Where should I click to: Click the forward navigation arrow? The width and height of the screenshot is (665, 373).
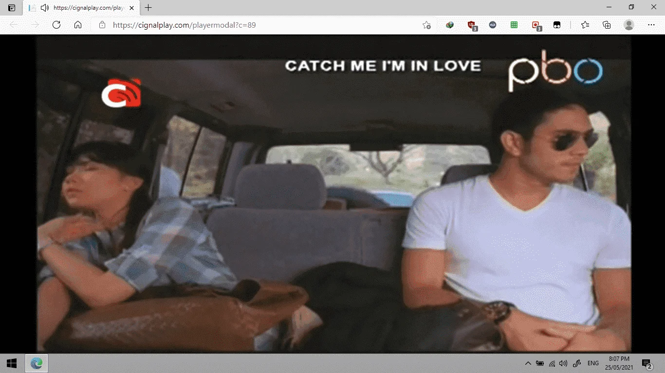35,25
